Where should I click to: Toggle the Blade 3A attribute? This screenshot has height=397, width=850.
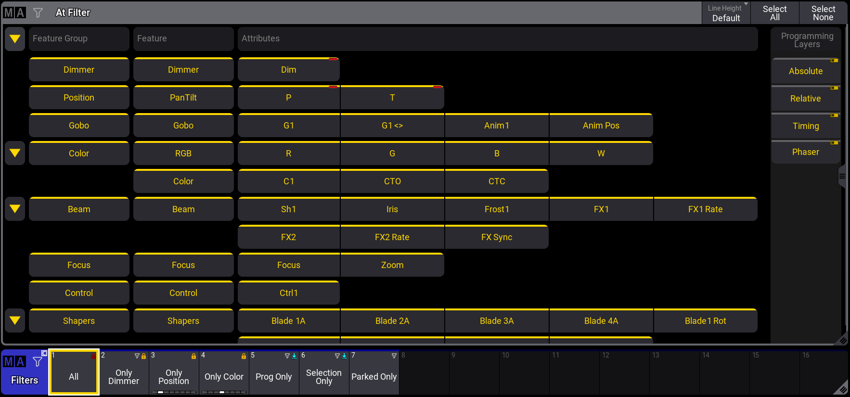point(497,321)
